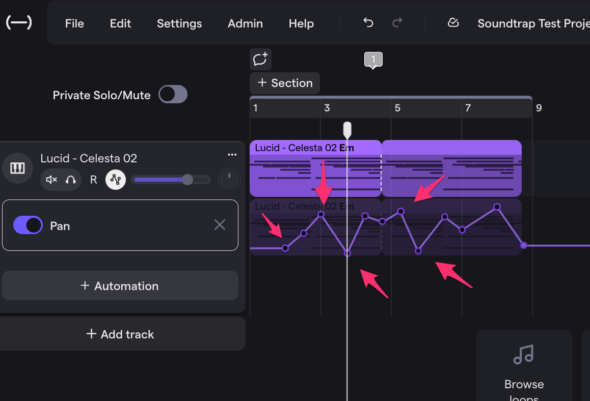Disable the Pan automation toggle
The image size is (590, 401).
(x=28, y=225)
